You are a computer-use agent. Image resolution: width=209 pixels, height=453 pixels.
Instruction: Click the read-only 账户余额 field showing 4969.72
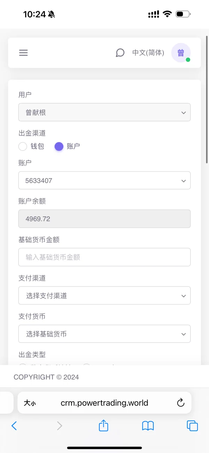click(104, 219)
